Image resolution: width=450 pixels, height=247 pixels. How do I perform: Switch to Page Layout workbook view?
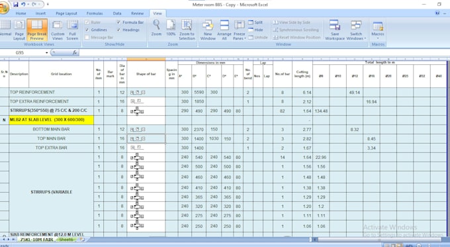[x=19, y=30]
